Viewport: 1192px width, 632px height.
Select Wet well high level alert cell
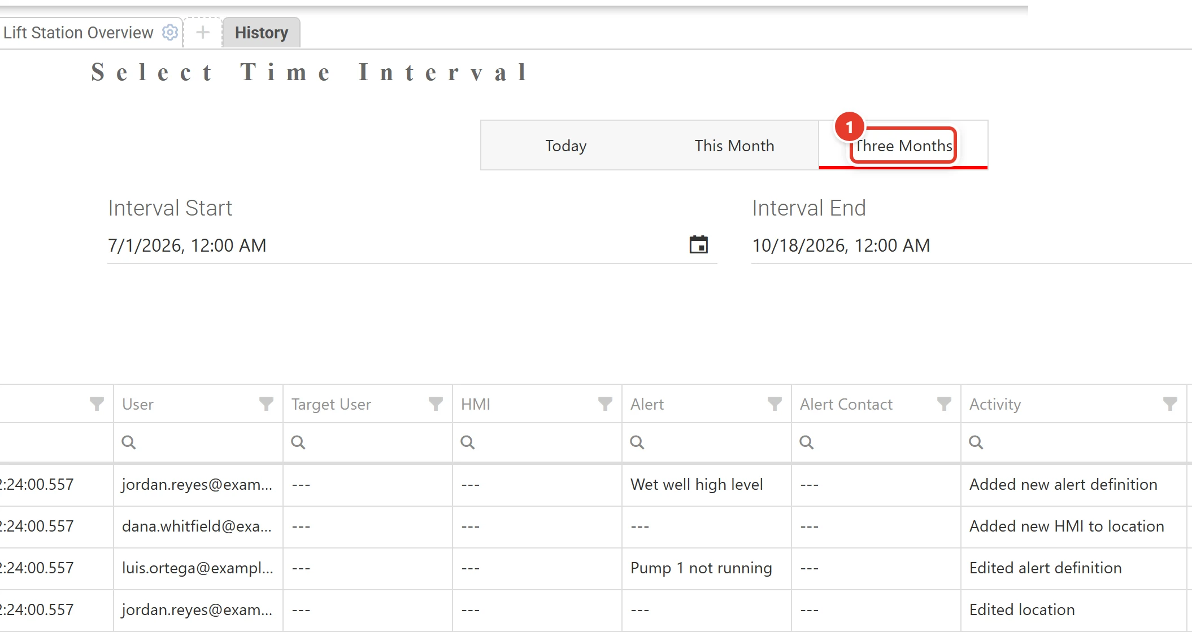[x=707, y=485]
